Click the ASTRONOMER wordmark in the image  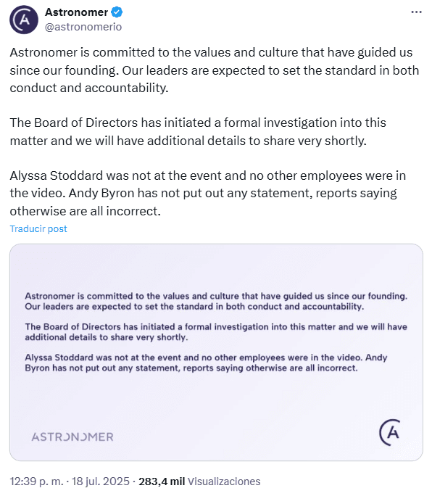pos(72,437)
